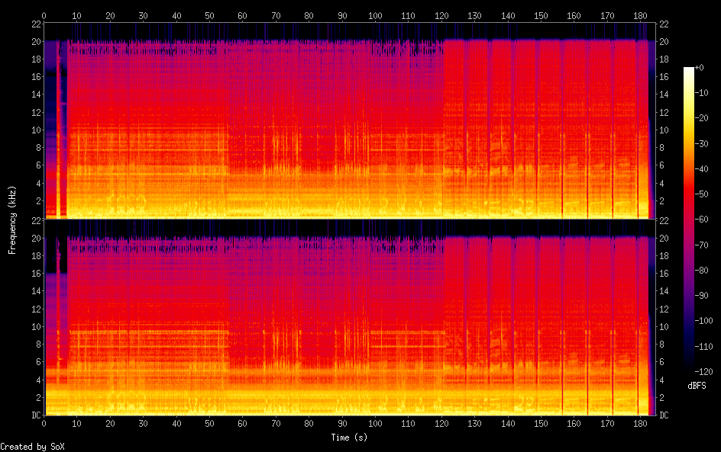Click the "Frequency (kHz)" axis label
The width and height of the screenshot is (721, 452).
(12, 219)
